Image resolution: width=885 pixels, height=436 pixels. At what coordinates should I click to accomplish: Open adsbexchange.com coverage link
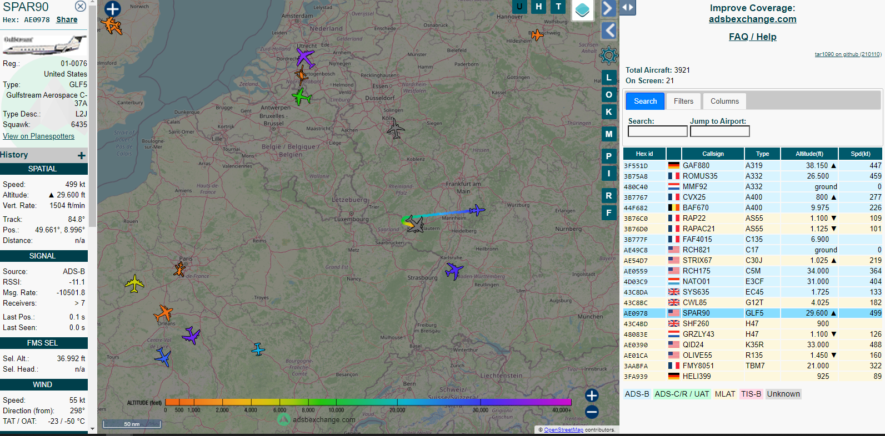[x=752, y=19]
